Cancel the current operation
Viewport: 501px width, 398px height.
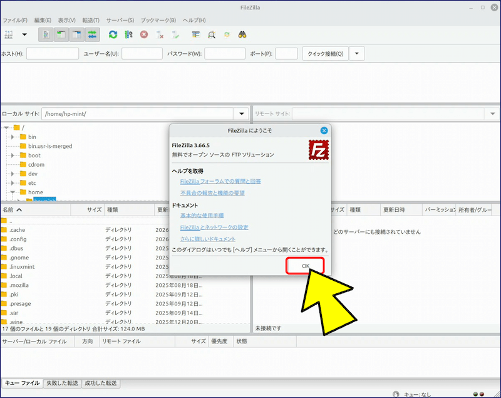[x=143, y=35]
